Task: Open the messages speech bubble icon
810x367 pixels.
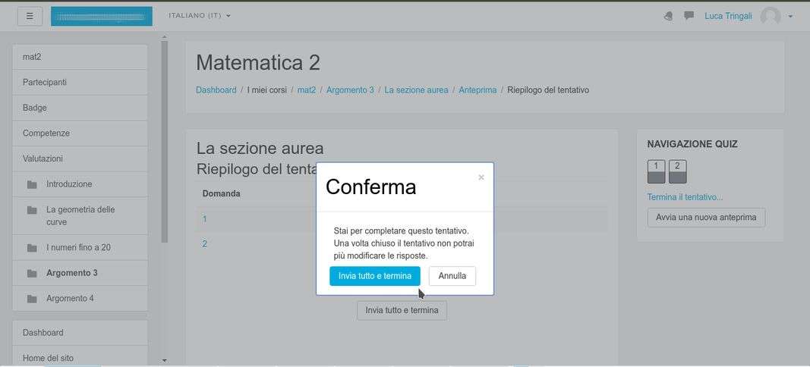Action: [689, 16]
